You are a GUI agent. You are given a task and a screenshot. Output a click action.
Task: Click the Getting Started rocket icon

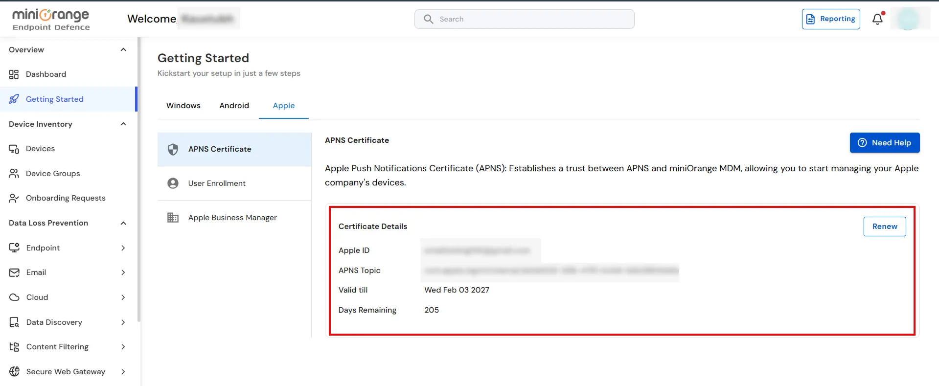pyautogui.click(x=14, y=99)
